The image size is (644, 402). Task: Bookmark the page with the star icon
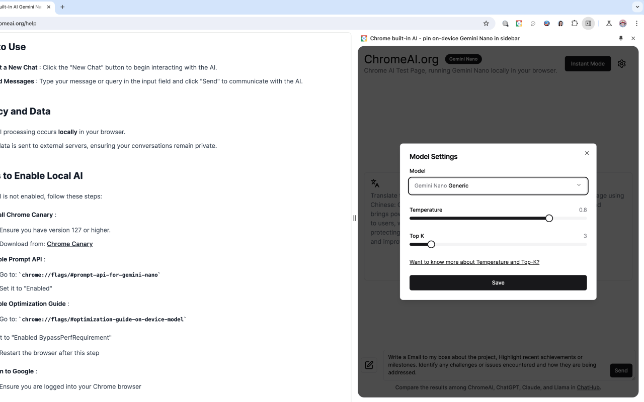click(x=486, y=23)
